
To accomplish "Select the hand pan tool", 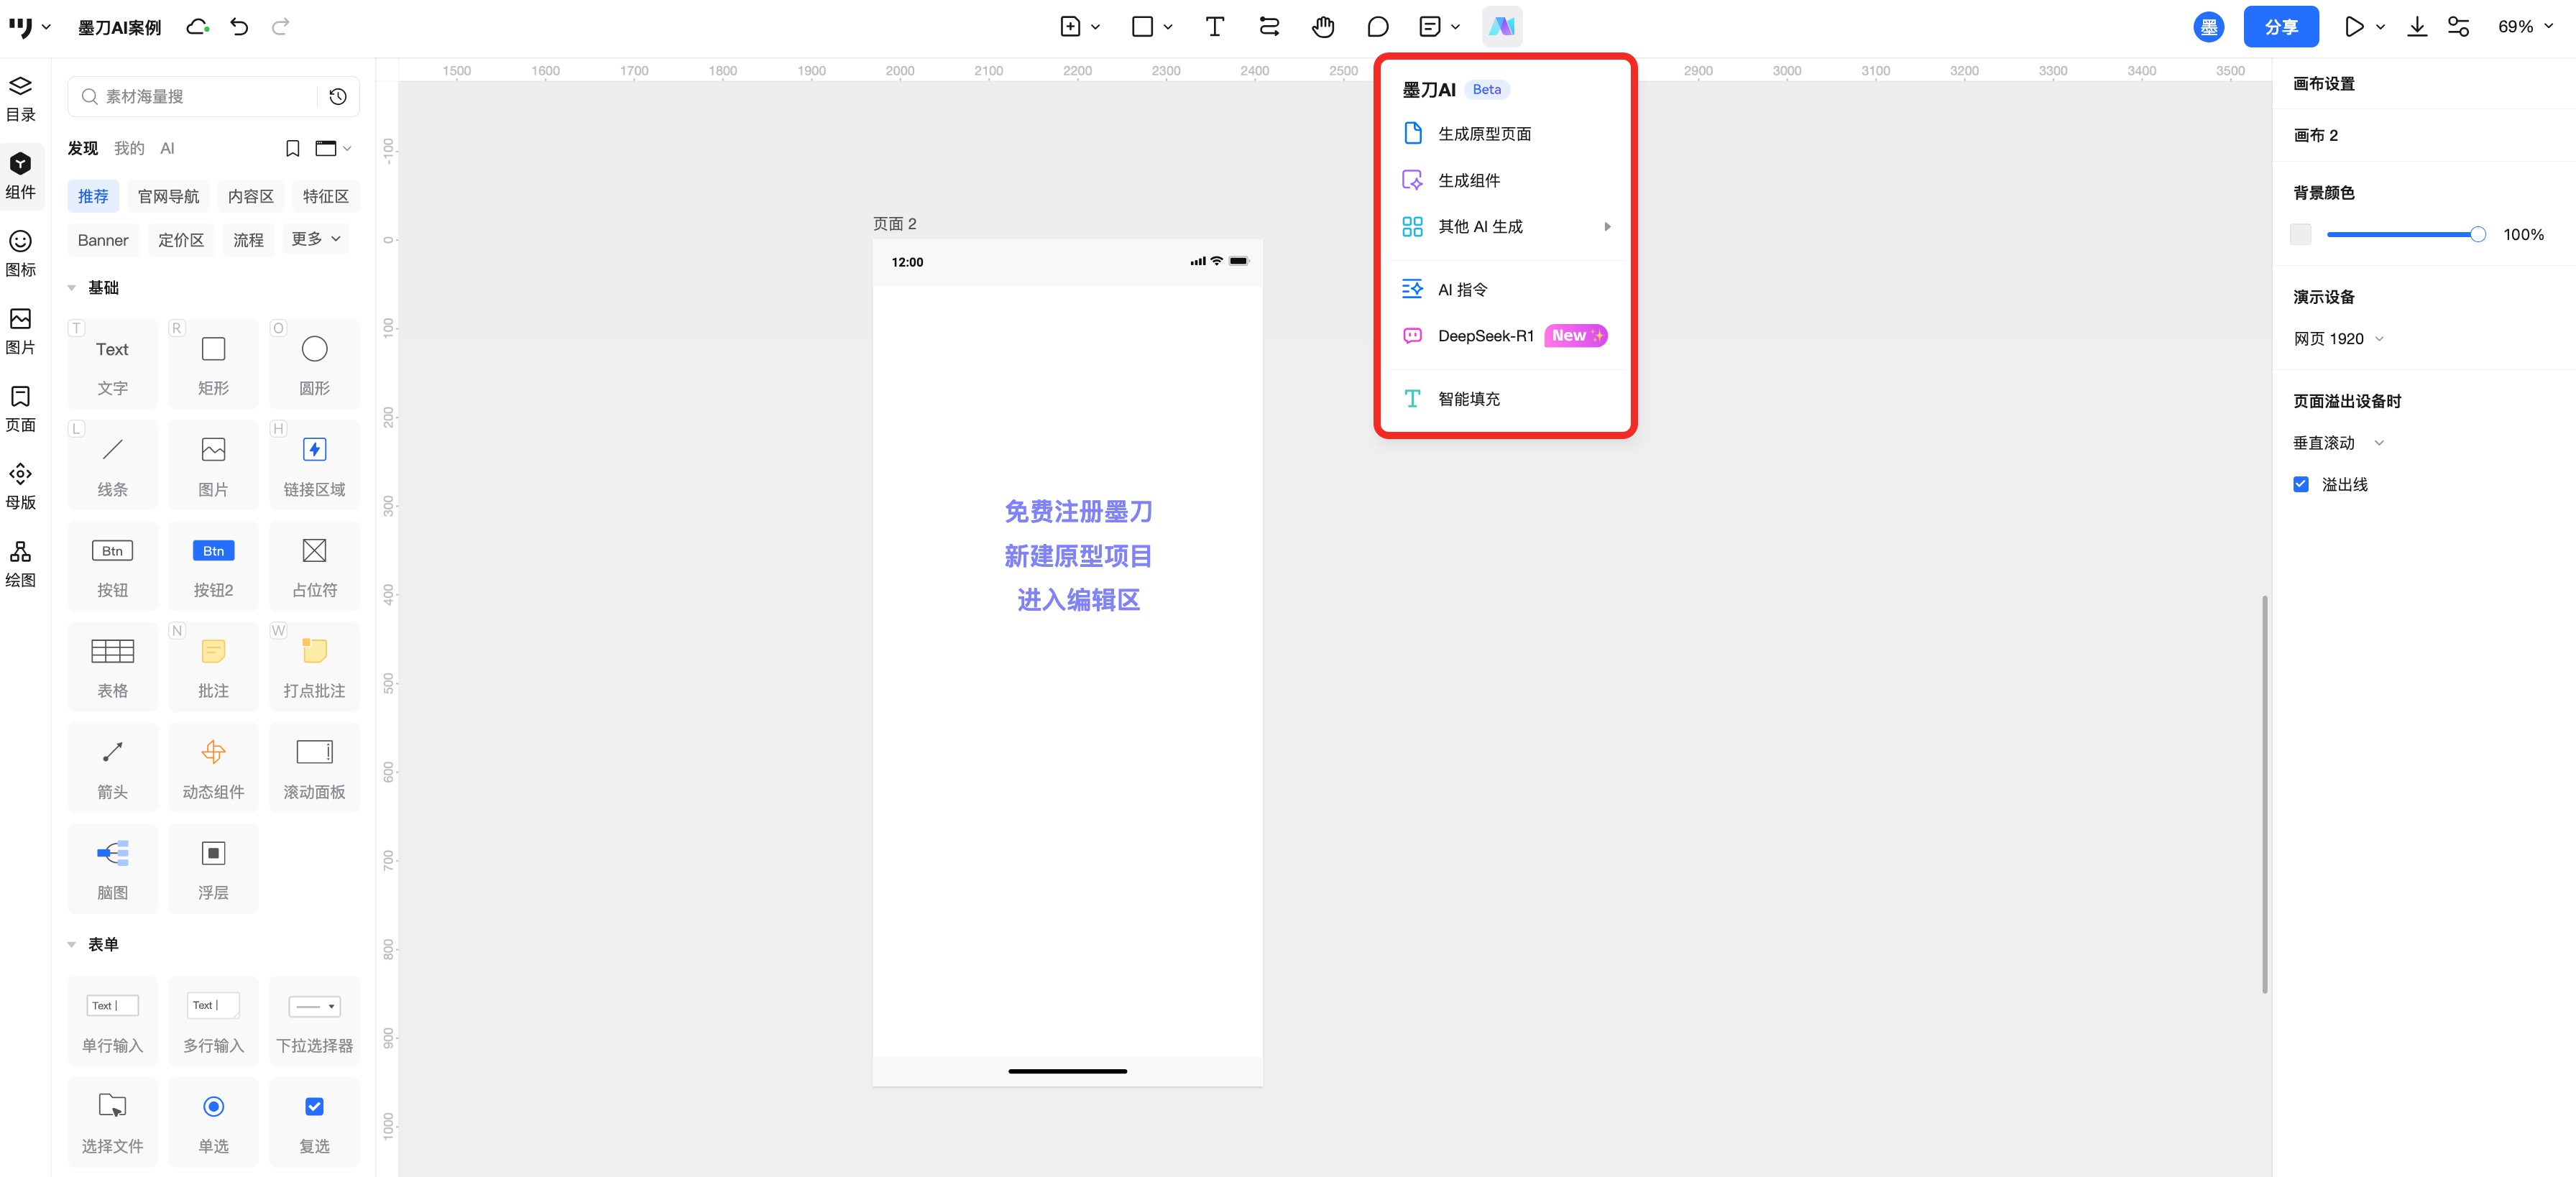I will 1322,27.
